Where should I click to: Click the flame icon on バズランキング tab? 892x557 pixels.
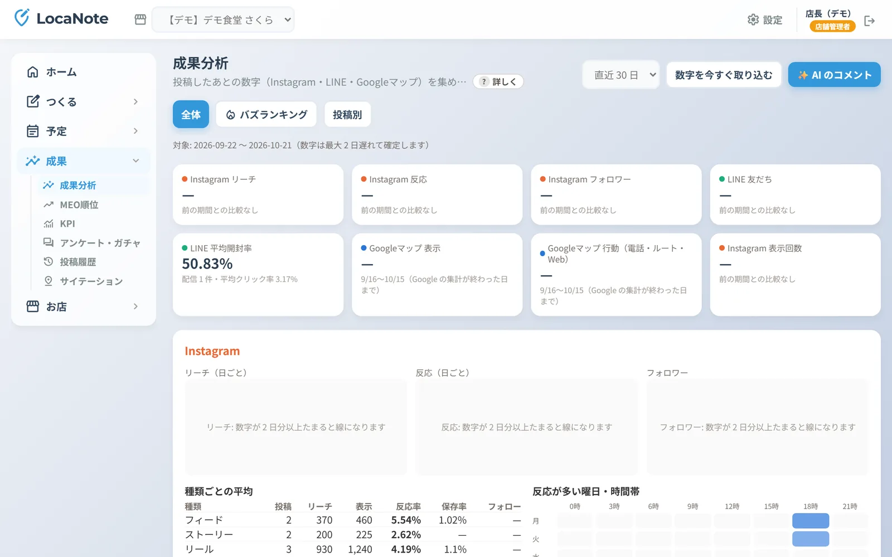230,115
